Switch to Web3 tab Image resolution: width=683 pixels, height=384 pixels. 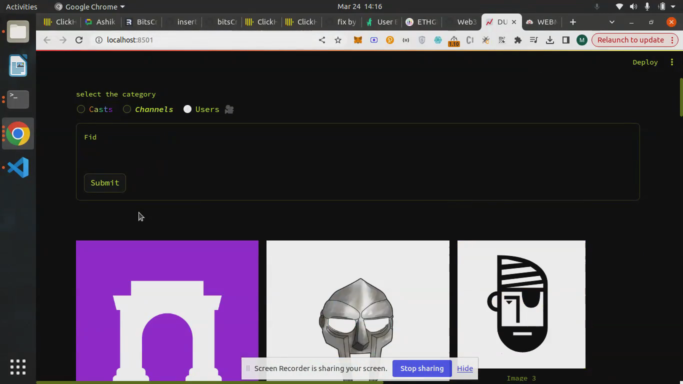[x=462, y=22]
